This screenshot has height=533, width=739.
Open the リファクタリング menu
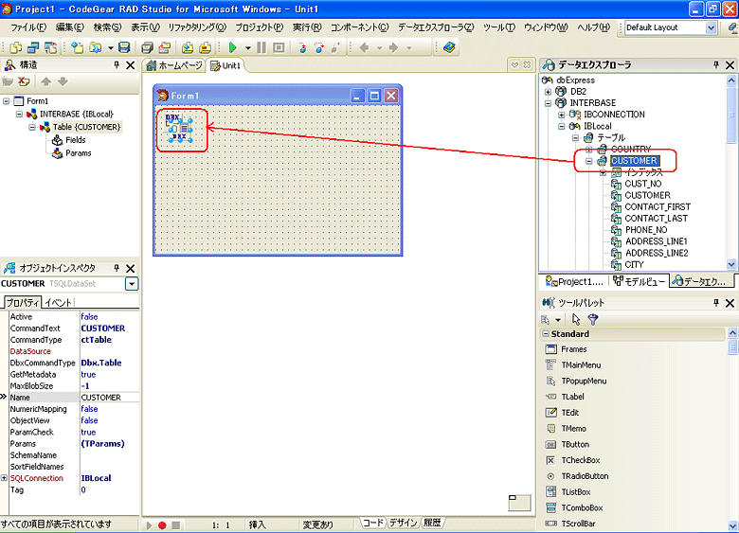197,27
